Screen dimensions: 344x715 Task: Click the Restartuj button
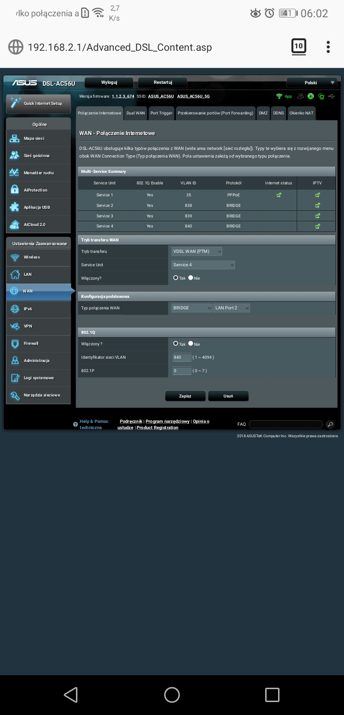163,82
